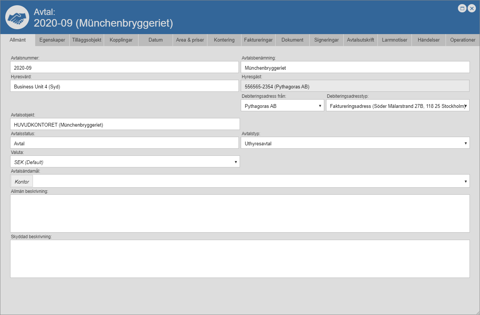Show the Avtalsutskrift tab

360,40
